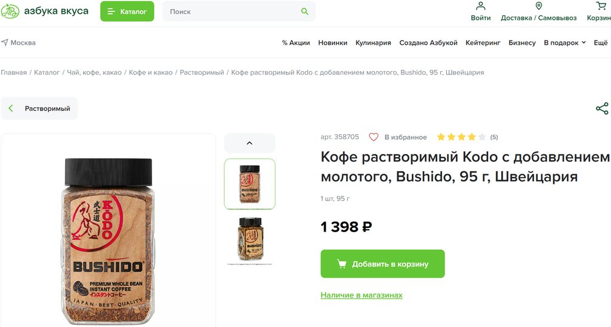The width and height of the screenshot is (611, 327).
Task: Open the % Акции menu item
Action: click(296, 43)
